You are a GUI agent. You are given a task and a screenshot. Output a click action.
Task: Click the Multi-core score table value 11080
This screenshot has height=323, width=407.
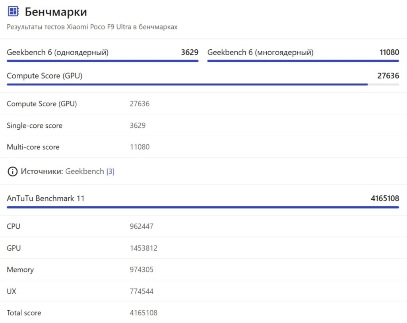click(x=140, y=147)
